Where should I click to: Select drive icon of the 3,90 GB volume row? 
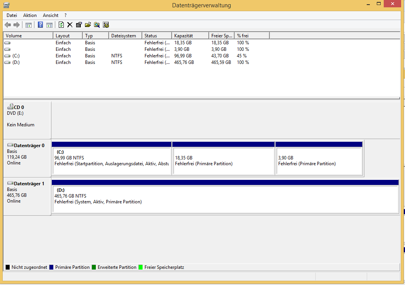[x=7, y=49]
